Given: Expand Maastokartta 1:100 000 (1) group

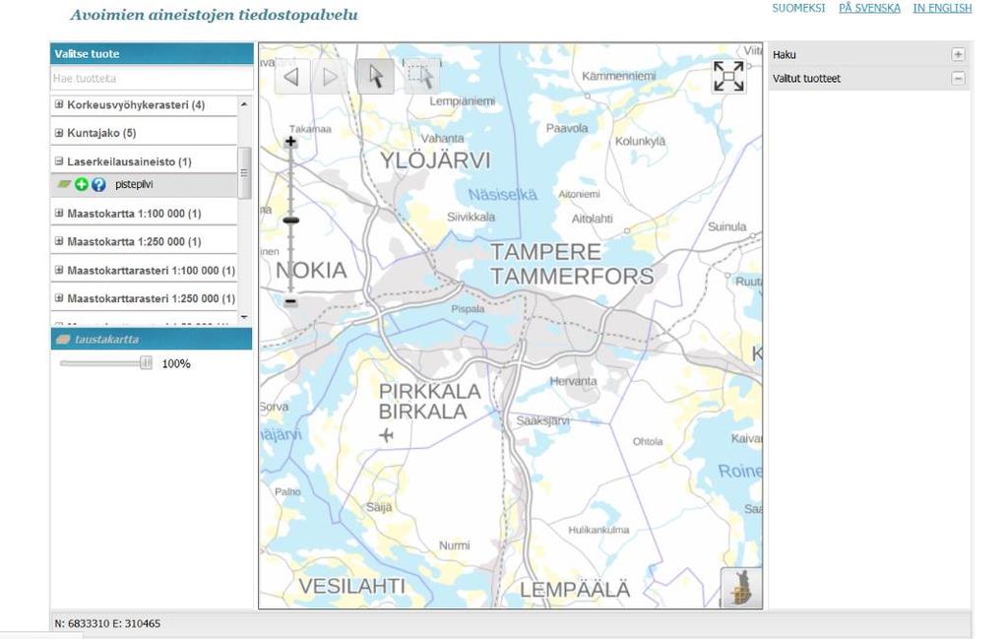Looking at the screenshot, I should pos(59,213).
